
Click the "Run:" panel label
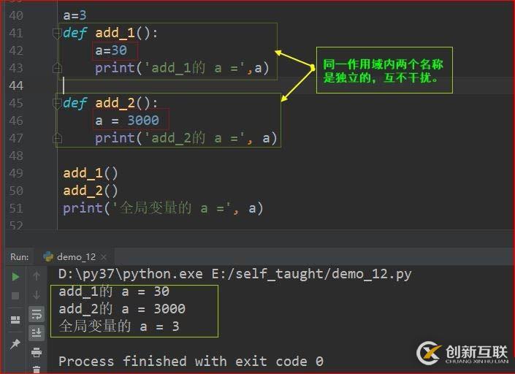click(x=20, y=257)
